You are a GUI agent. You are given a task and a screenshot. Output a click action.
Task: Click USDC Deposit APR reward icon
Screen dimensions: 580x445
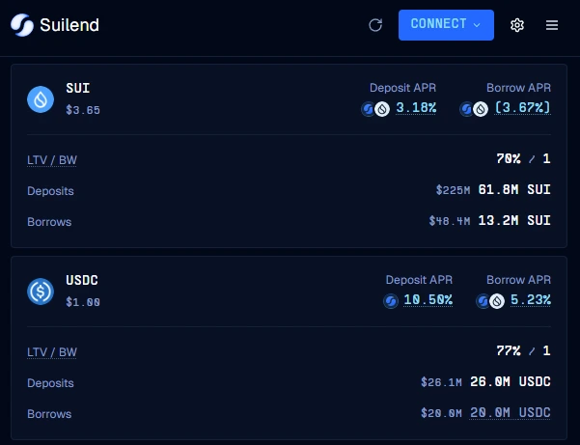(x=391, y=300)
